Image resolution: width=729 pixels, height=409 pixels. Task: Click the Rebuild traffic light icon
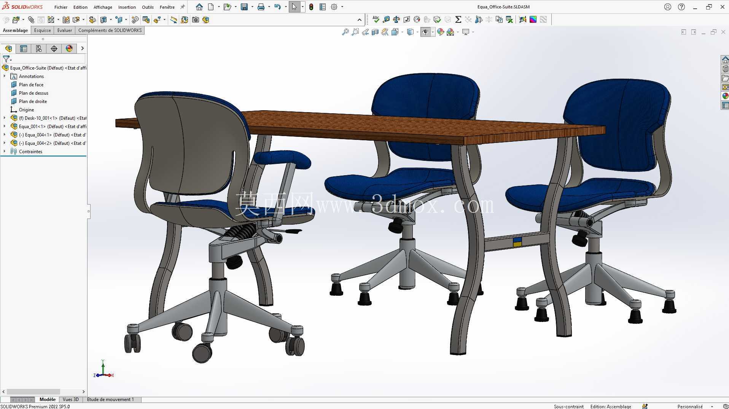[x=311, y=7]
